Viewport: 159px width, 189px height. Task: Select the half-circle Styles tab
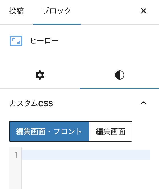[119, 75]
